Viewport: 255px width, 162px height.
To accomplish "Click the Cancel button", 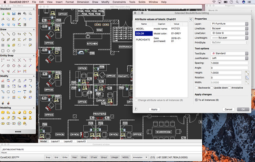I will coord(228,109).
